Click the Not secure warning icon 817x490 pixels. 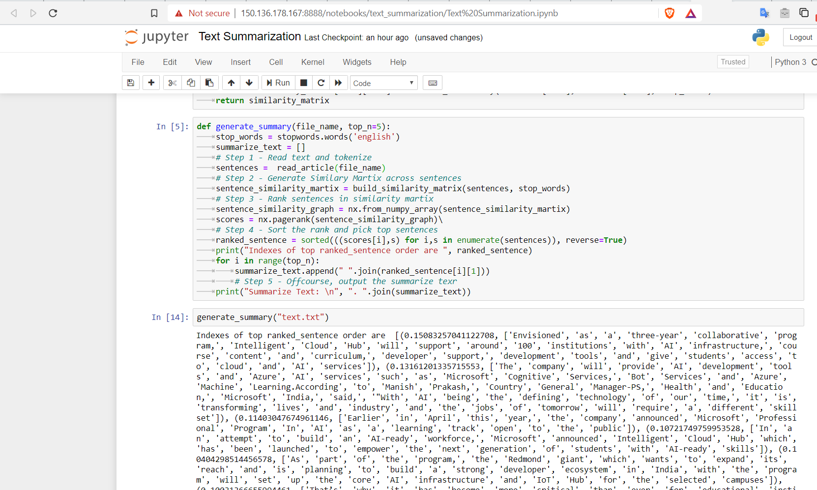pos(179,13)
